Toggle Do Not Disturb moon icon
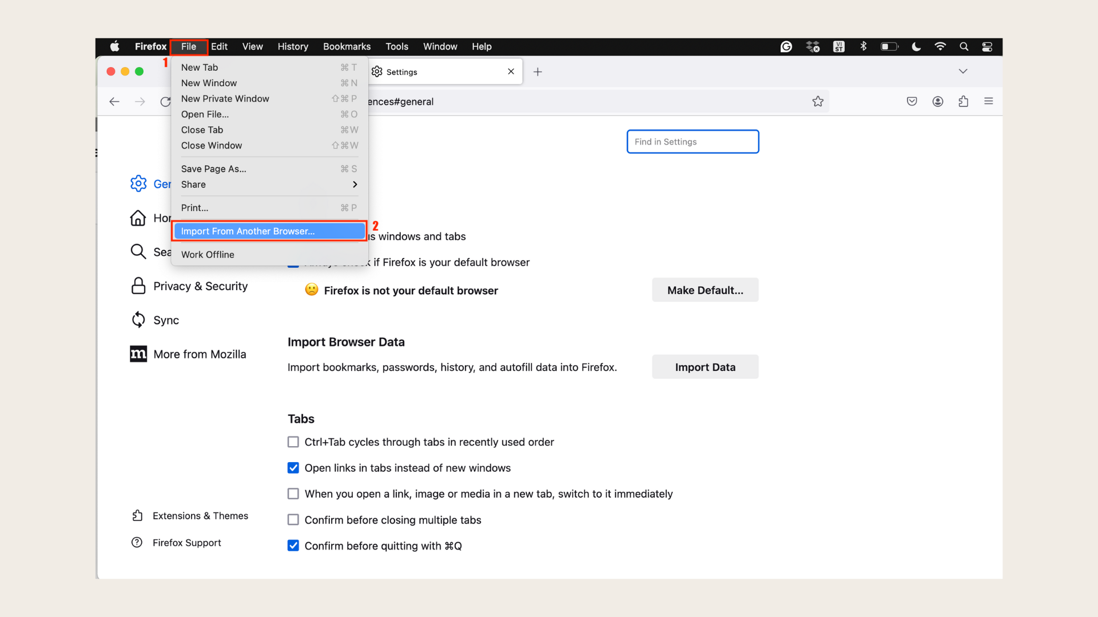Viewport: 1098px width, 617px height. click(916, 47)
